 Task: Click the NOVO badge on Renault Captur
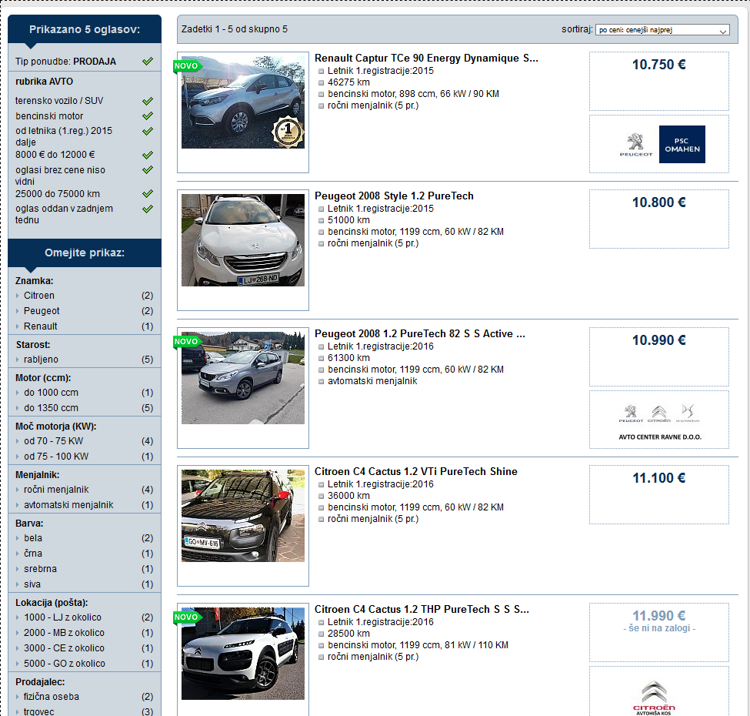tap(187, 66)
